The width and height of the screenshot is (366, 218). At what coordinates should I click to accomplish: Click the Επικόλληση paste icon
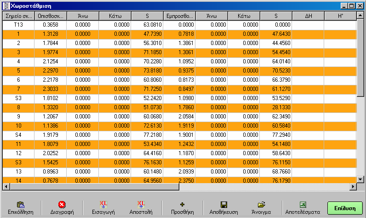click(21, 205)
